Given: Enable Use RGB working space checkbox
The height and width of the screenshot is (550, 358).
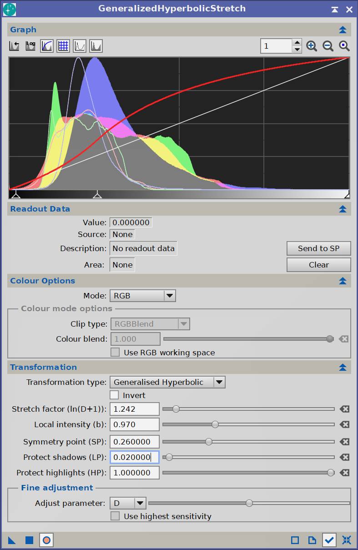Looking at the screenshot, I should (116, 353).
